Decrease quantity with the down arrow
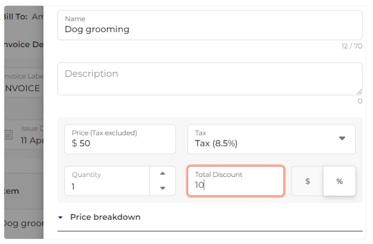Image resolution: width=373 pixels, height=244 pixels. (163, 188)
